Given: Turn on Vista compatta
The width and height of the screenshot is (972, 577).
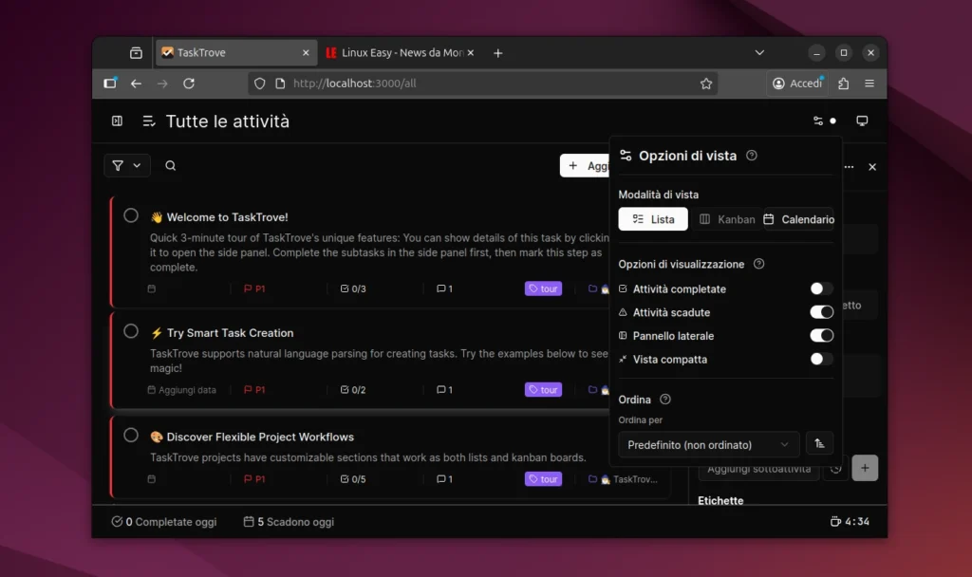Looking at the screenshot, I should 821,359.
